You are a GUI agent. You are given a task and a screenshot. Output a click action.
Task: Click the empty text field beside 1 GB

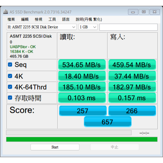click(128, 27)
